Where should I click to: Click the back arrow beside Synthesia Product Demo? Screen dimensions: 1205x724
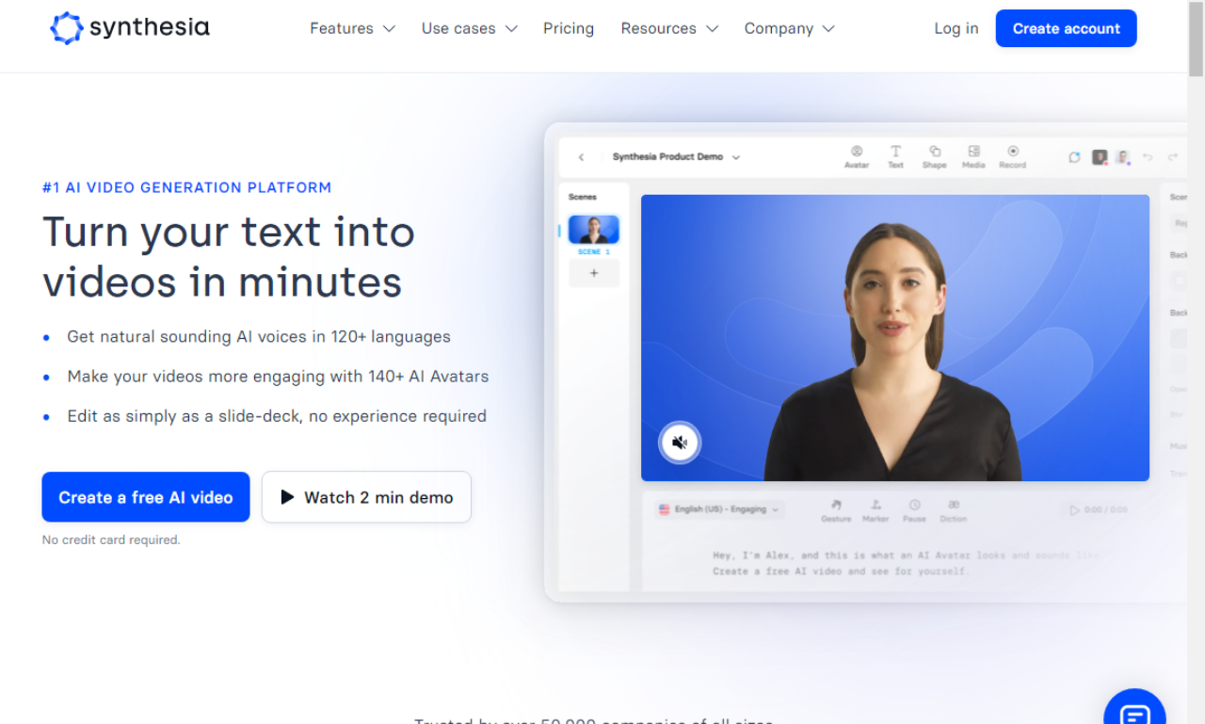(581, 157)
